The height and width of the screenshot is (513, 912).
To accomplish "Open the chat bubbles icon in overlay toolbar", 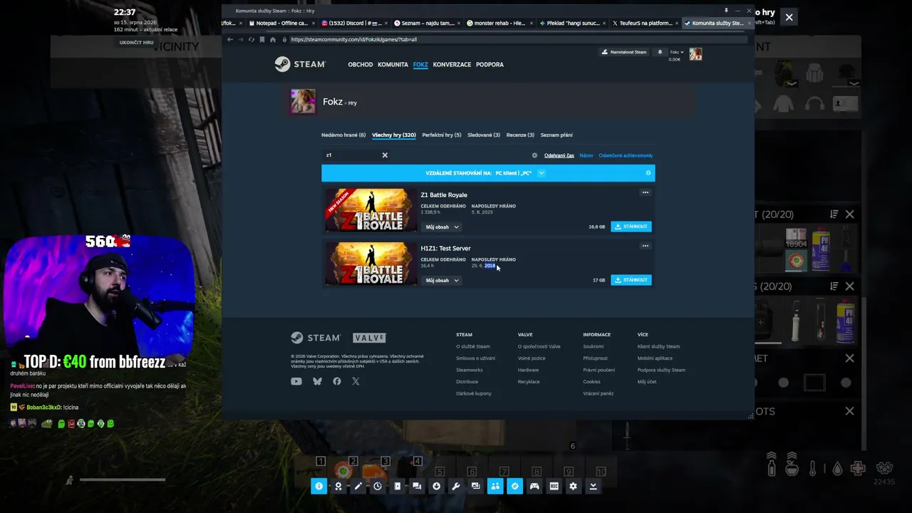I will pos(417,486).
